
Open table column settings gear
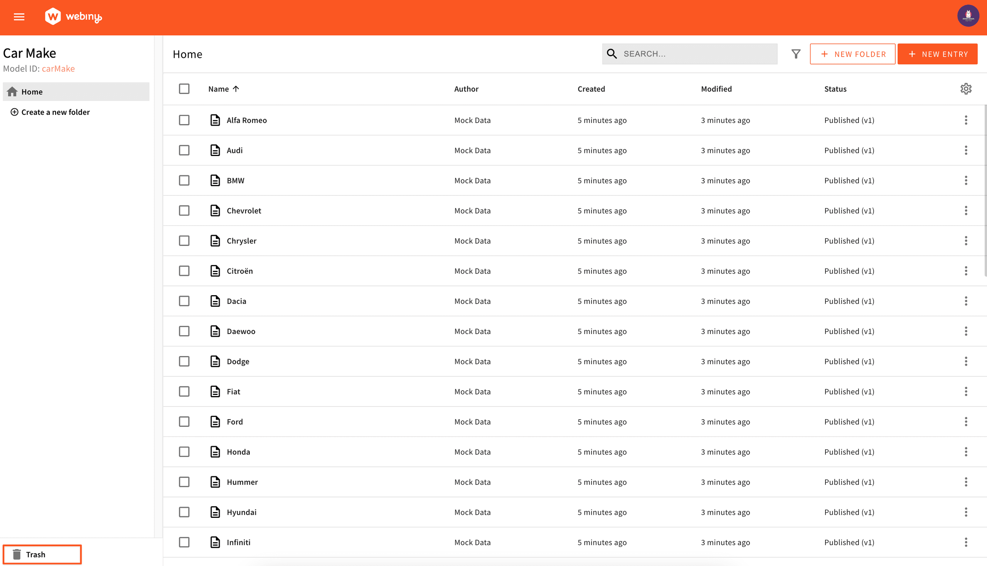tap(966, 89)
